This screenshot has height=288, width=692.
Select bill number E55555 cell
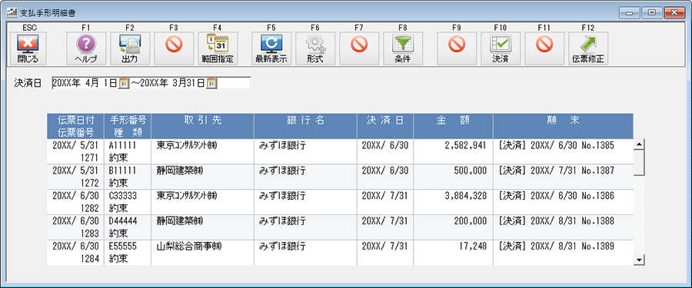coord(123,246)
